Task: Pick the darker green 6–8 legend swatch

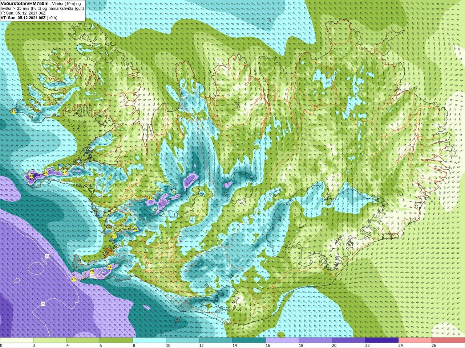Action: point(116,340)
